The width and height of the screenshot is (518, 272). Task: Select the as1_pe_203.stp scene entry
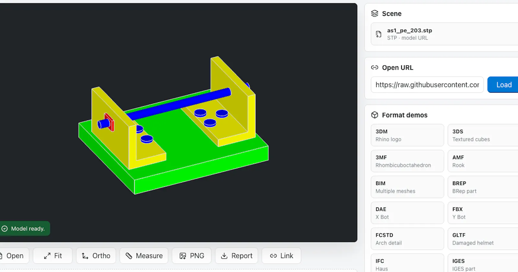444,34
